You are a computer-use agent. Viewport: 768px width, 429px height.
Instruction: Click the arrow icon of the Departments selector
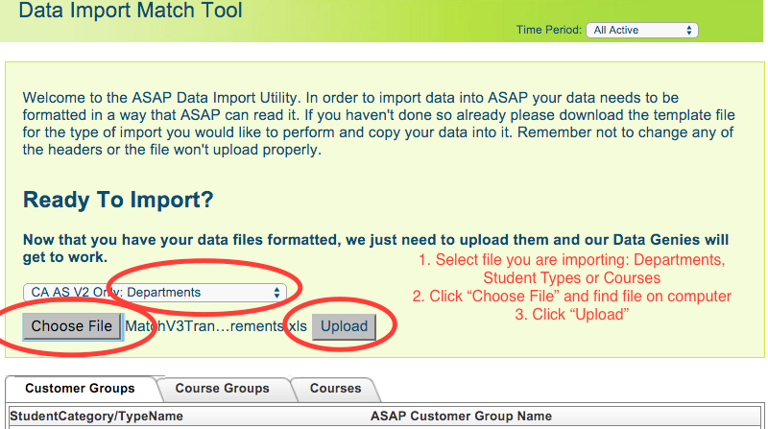277,292
